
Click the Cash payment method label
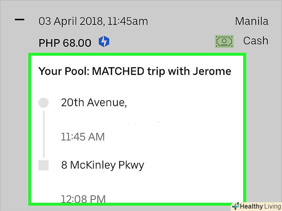tap(256, 41)
